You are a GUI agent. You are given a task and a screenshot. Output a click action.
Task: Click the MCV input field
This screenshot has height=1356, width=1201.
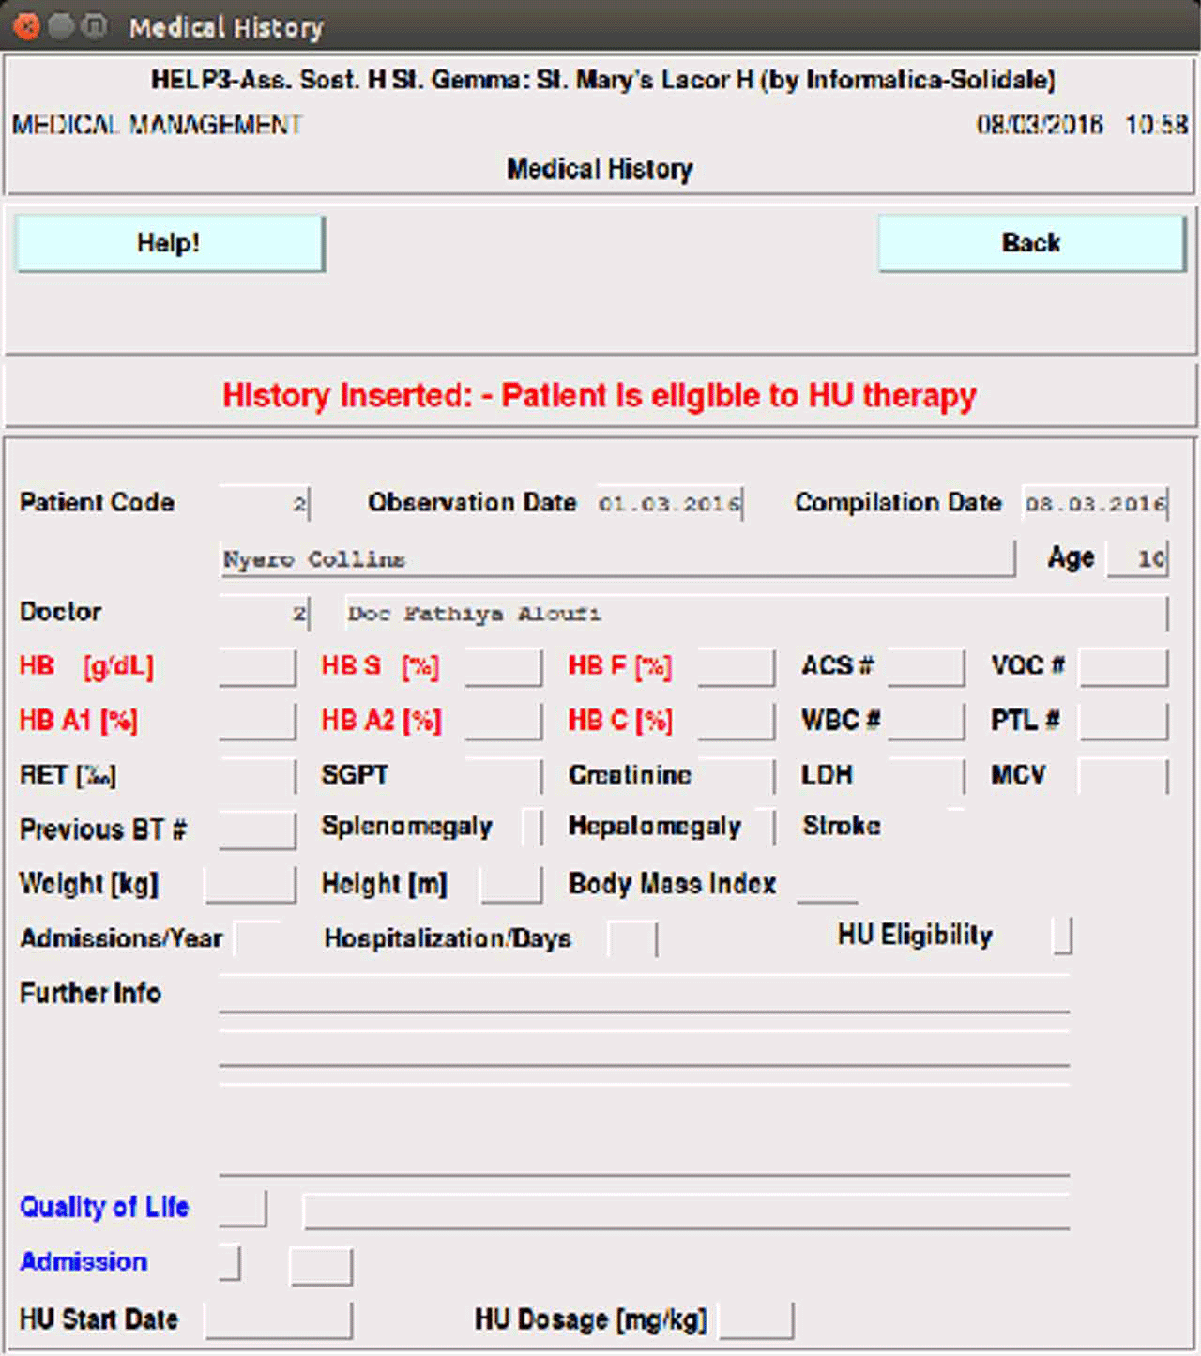(1123, 776)
